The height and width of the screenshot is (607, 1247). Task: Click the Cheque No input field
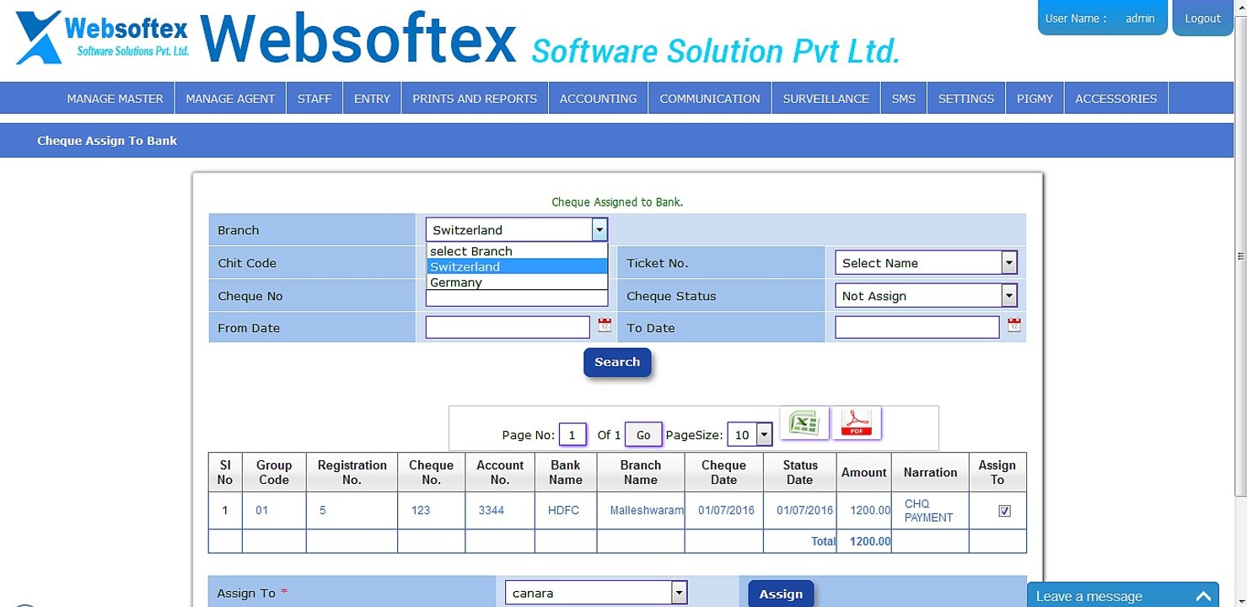pos(517,298)
